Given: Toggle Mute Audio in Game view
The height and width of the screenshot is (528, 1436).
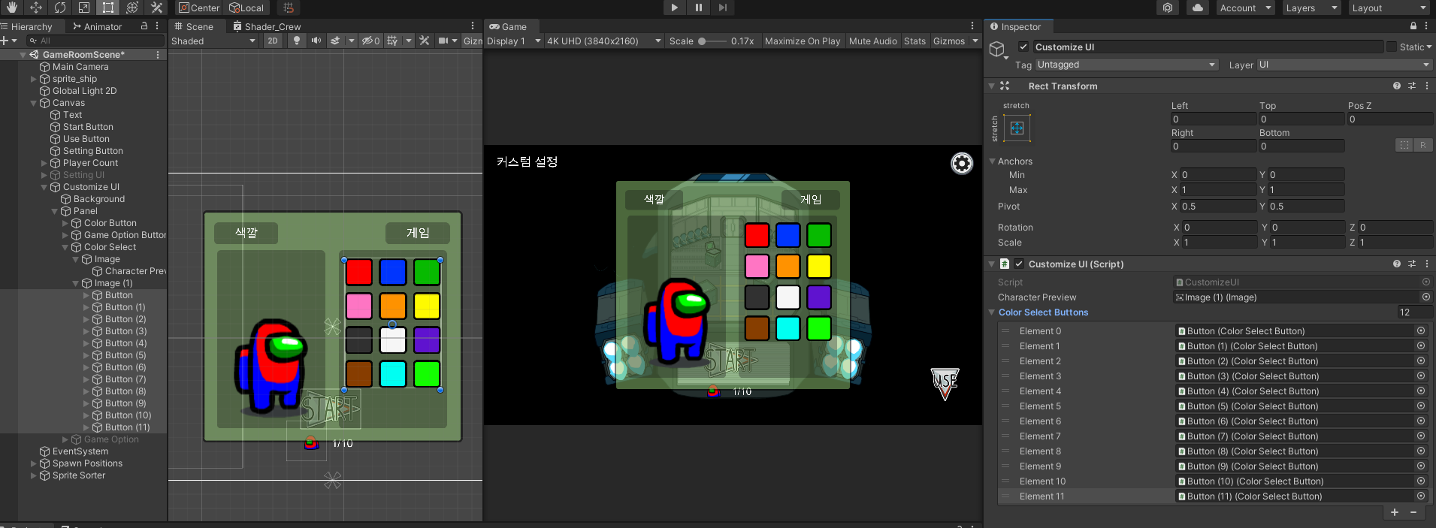Looking at the screenshot, I should [873, 41].
